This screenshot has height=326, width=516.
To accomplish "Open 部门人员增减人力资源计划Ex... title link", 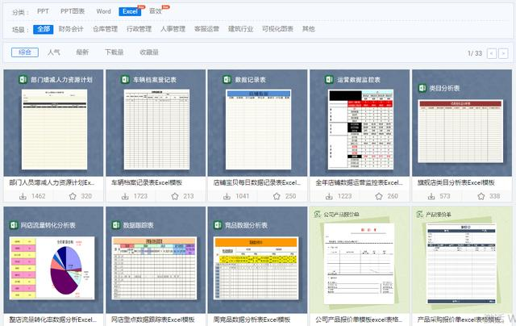I will pos(52,182).
